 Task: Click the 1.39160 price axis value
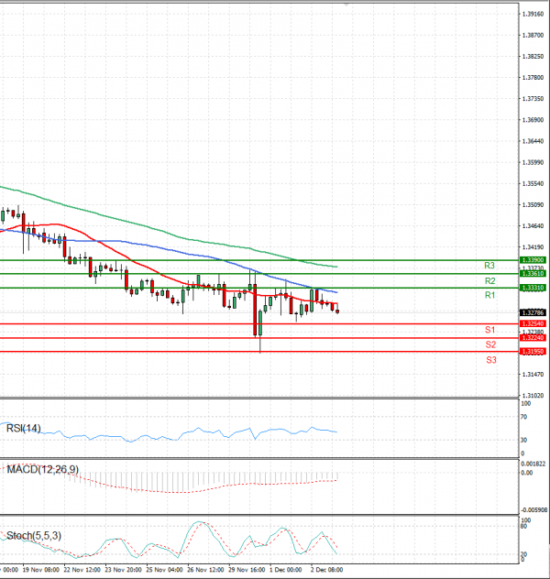point(533,14)
